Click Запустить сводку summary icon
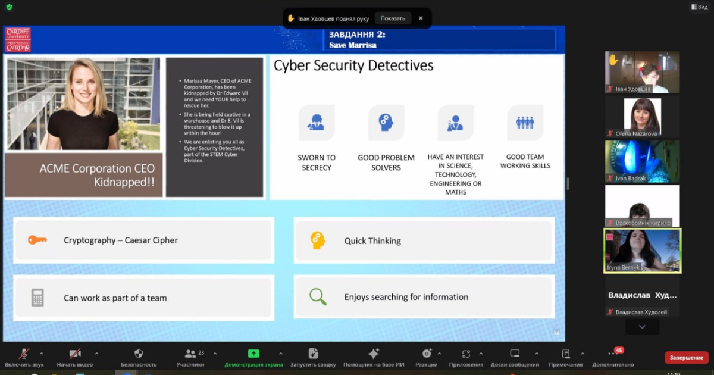 point(313,354)
